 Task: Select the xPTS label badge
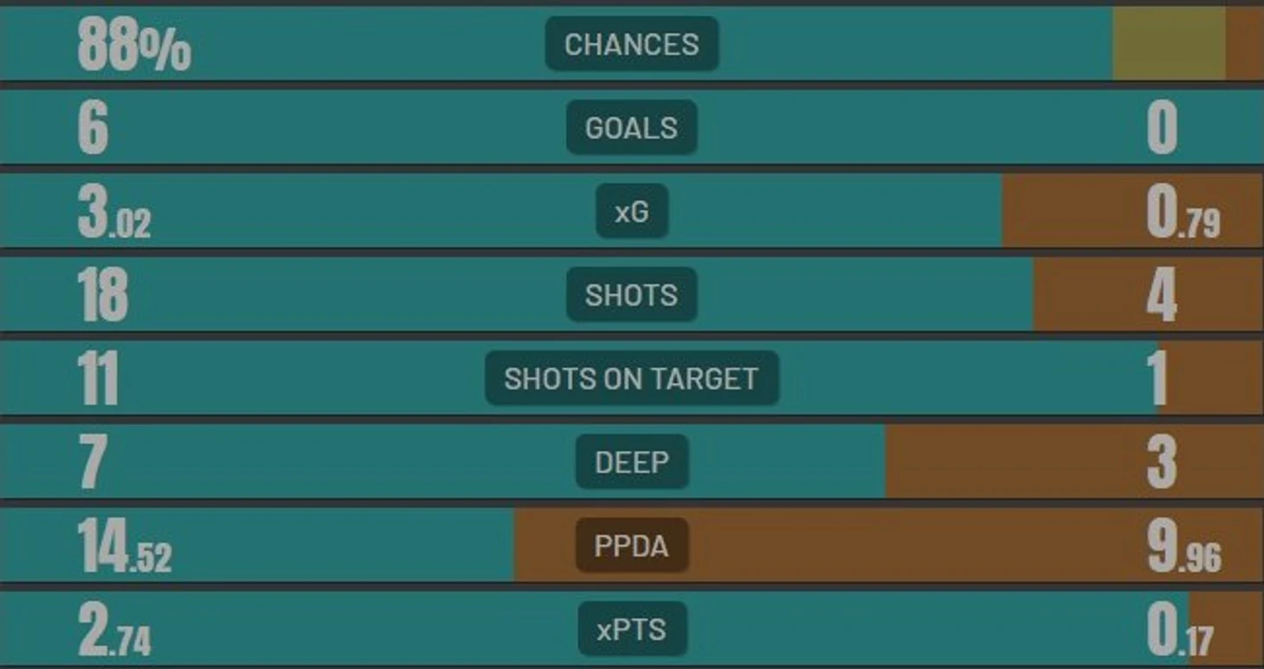pos(632,629)
